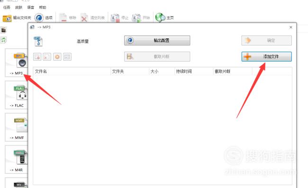Choose the -> MP3 format tile
Viewport: 308px width, 188px height.
[17, 63]
